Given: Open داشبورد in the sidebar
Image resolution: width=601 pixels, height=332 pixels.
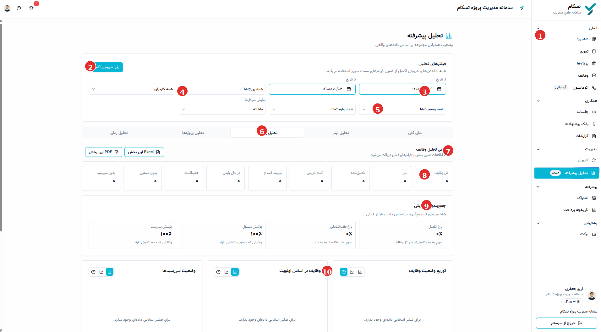Looking at the screenshot, I should [x=586, y=39].
